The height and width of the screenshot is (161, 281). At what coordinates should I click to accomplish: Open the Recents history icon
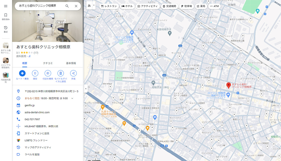(x=6, y=29)
